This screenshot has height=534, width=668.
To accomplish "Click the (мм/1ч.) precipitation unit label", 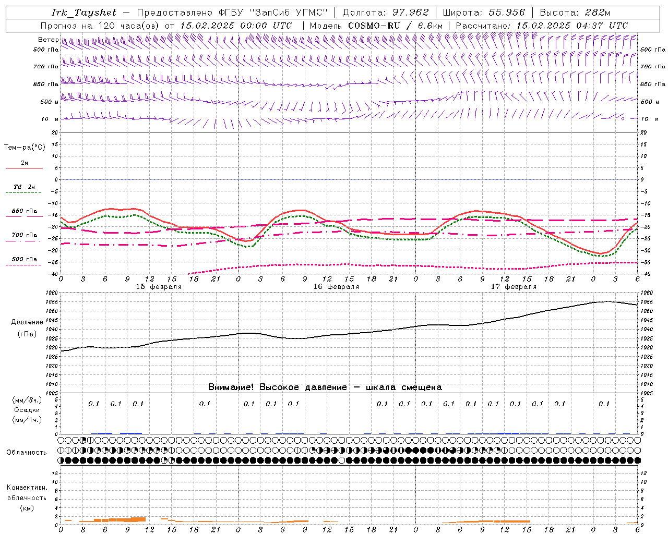I will 27,420.
